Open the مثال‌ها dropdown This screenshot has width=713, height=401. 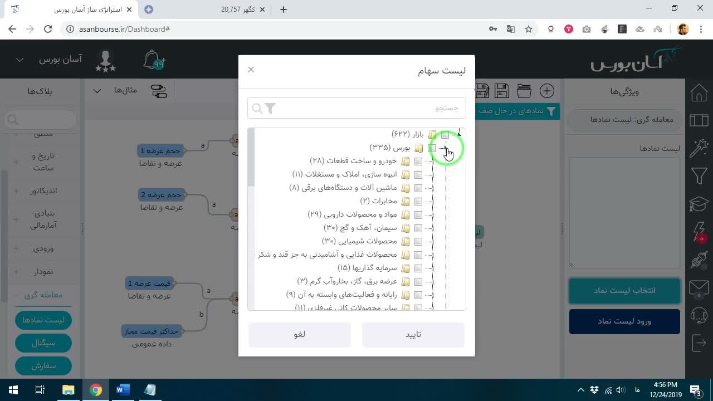pyautogui.click(x=115, y=90)
